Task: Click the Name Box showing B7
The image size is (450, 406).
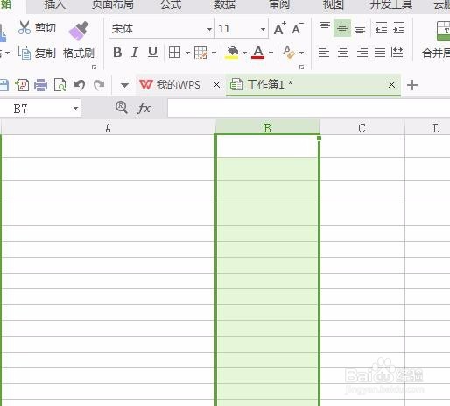Action: click(35, 109)
